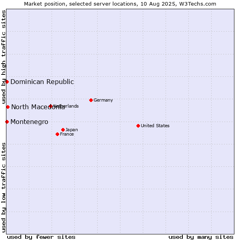Click the "France" label text
Screen dimensions: 240x240
coord(67,134)
